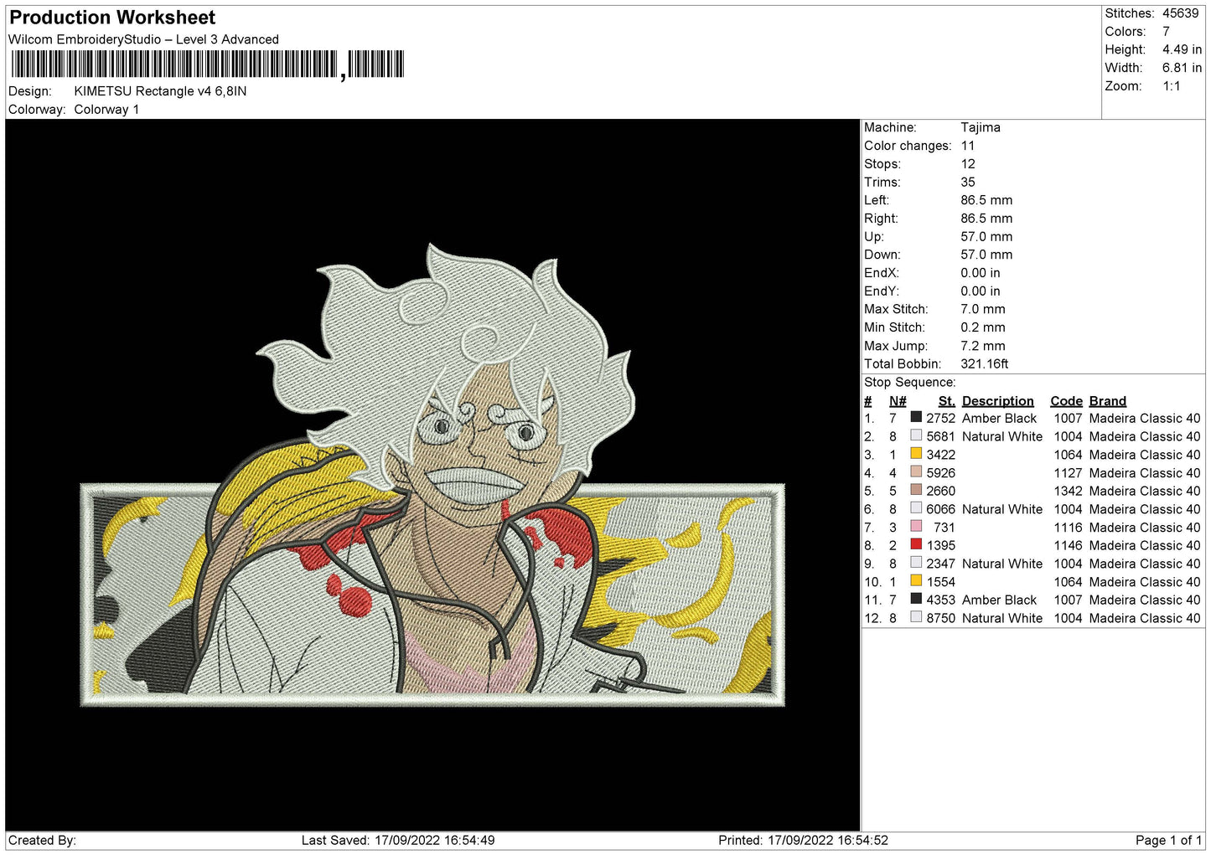
Task: Click the barcode under the worksheet title
Action: [x=207, y=64]
